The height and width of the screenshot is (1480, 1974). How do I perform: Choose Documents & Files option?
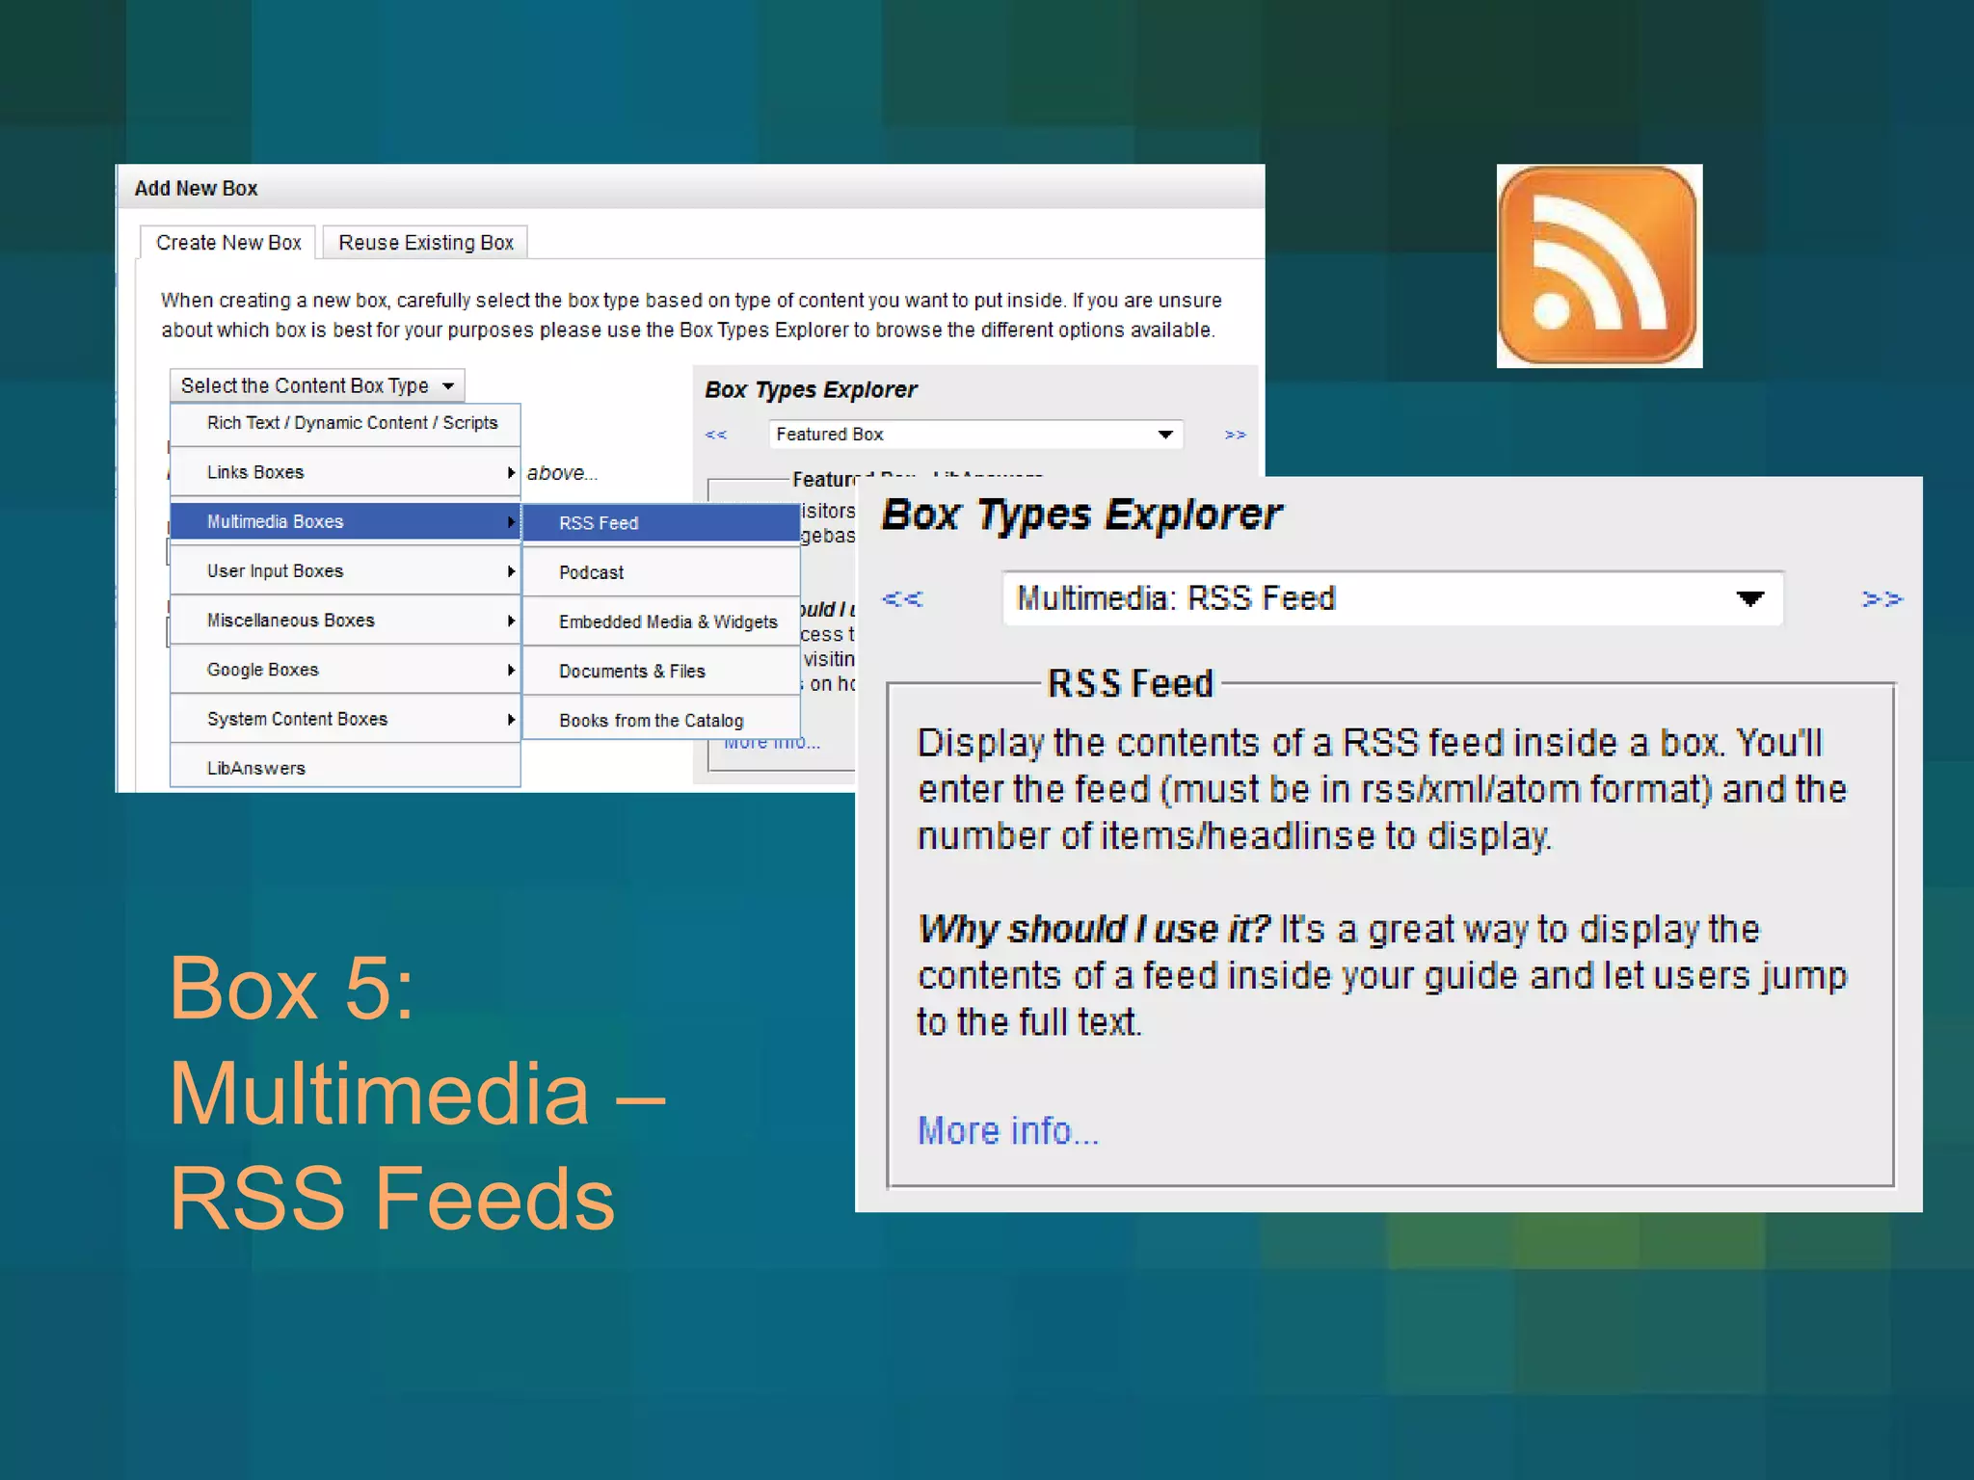tap(661, 671)
